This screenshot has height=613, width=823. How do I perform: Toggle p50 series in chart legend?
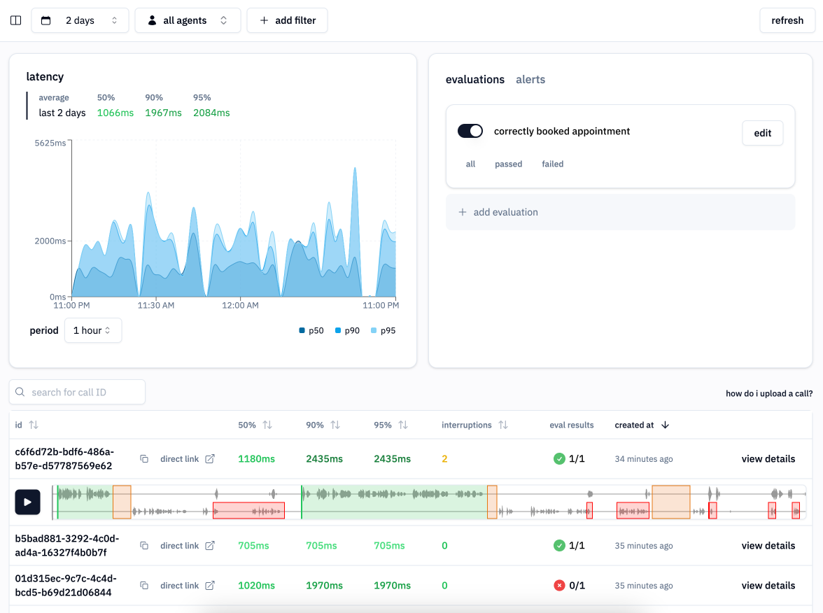(x=311, y=330)
